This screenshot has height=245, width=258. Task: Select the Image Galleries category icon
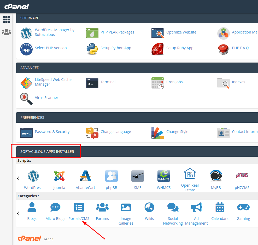coord(126,207)
